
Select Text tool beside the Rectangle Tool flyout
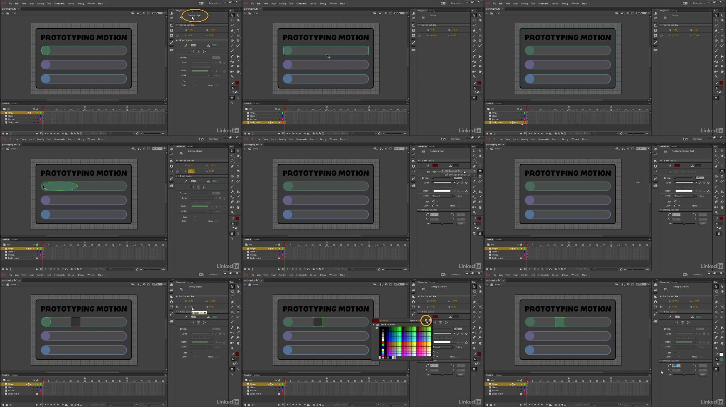click(x=480, y=166)
